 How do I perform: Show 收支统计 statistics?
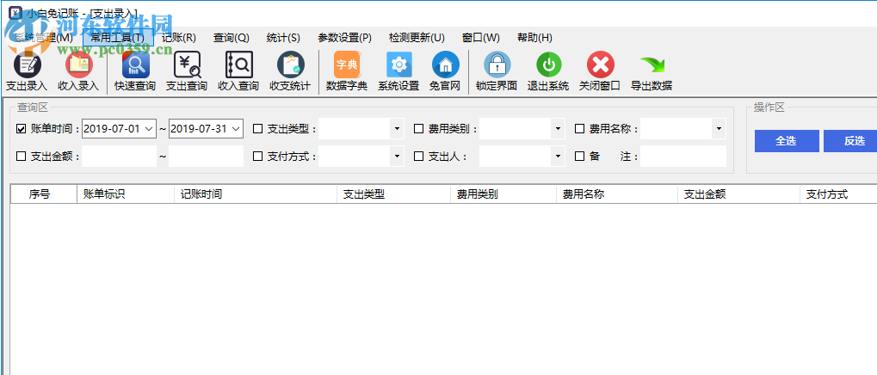(x=290, y=71)
